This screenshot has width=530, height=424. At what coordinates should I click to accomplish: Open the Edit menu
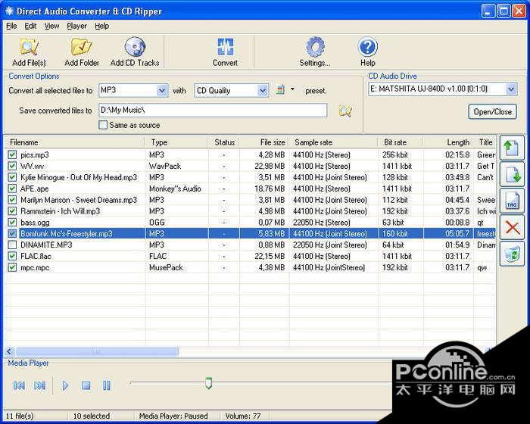30,26
